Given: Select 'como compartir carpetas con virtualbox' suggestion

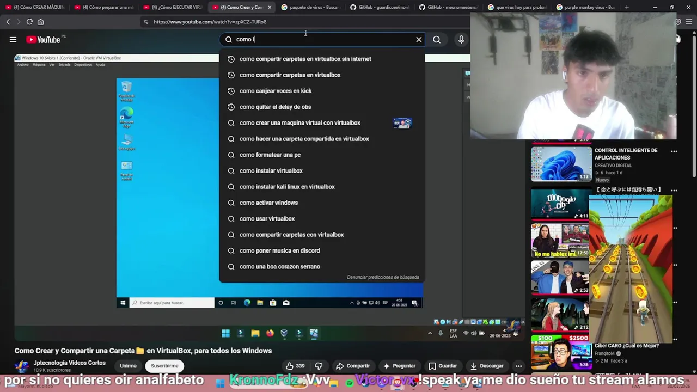Looking at the screenshot, I should pyautogui.click(x=322, y=235).
